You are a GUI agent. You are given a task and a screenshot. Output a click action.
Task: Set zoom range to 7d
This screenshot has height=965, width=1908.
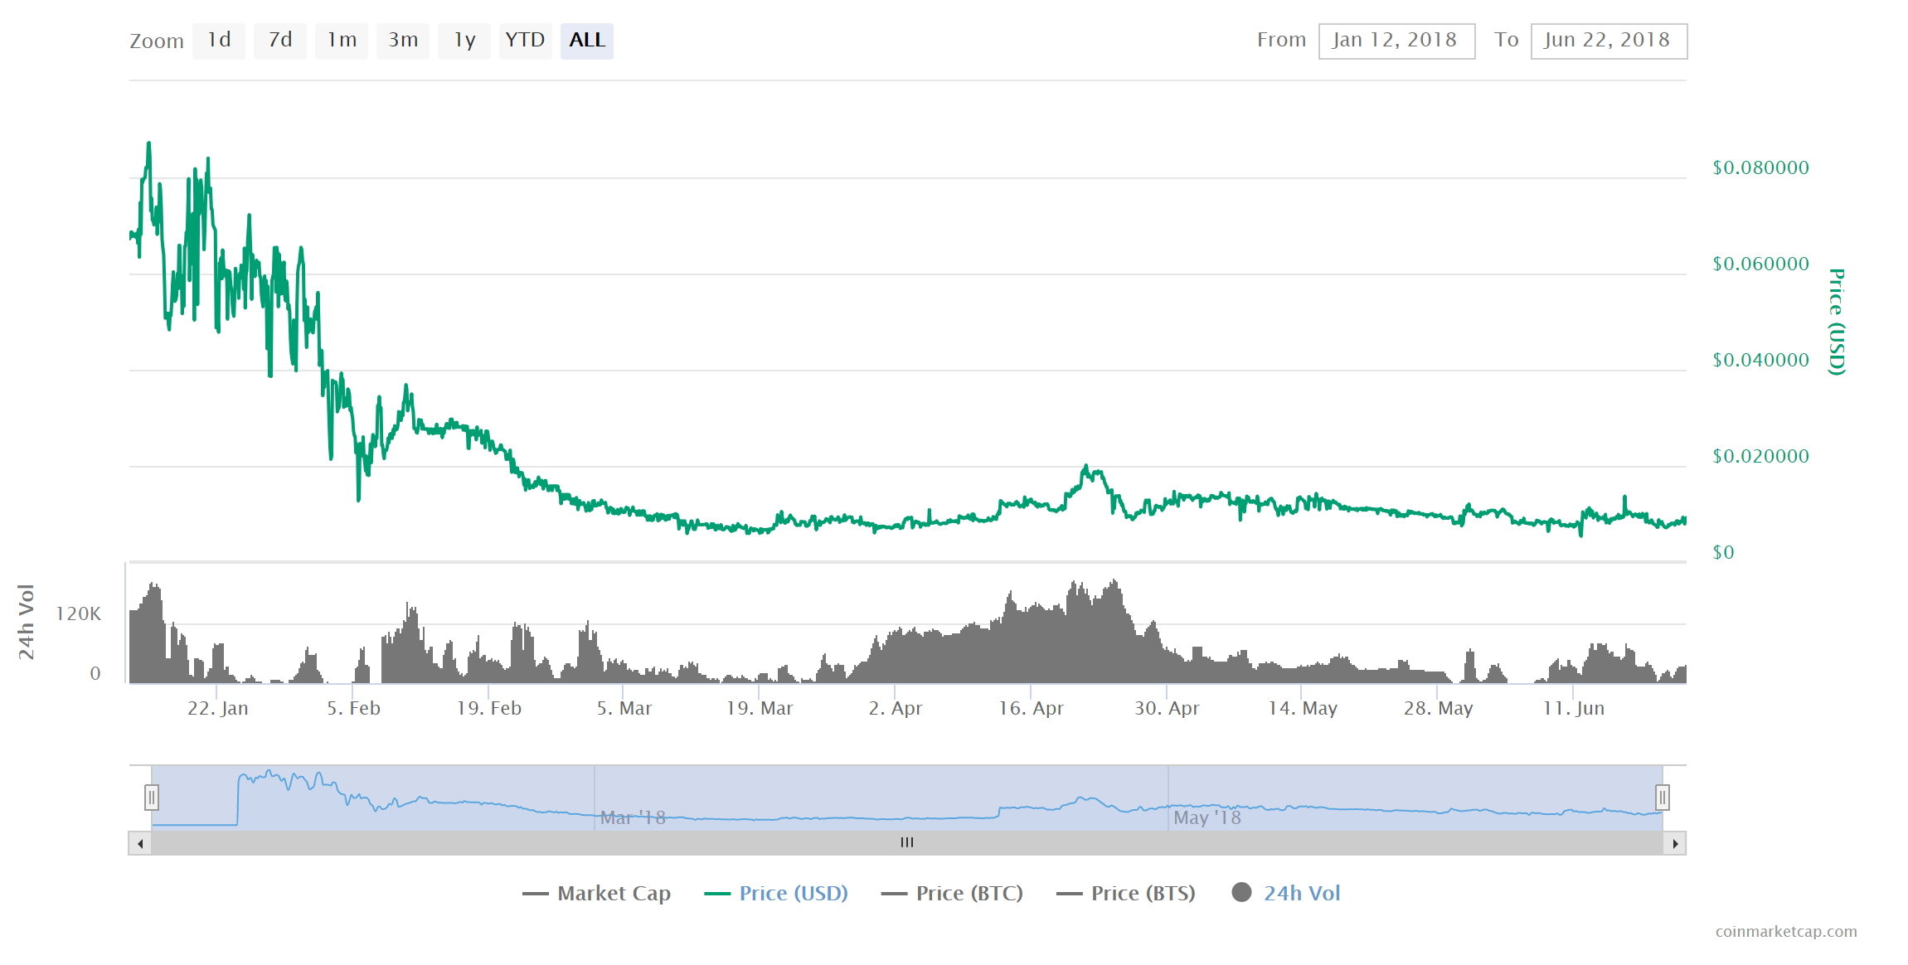(x=280, y=41)
